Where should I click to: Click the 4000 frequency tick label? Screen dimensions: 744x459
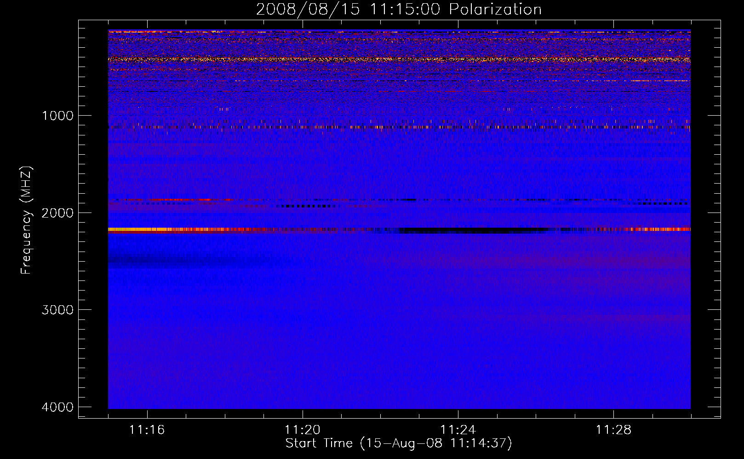coord(57,407)
